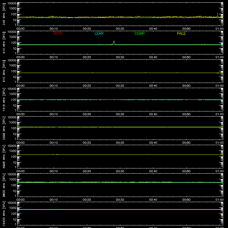
Task: Select the 00:00 tick label under 8800 MHz plot
Action: point(21,200)
